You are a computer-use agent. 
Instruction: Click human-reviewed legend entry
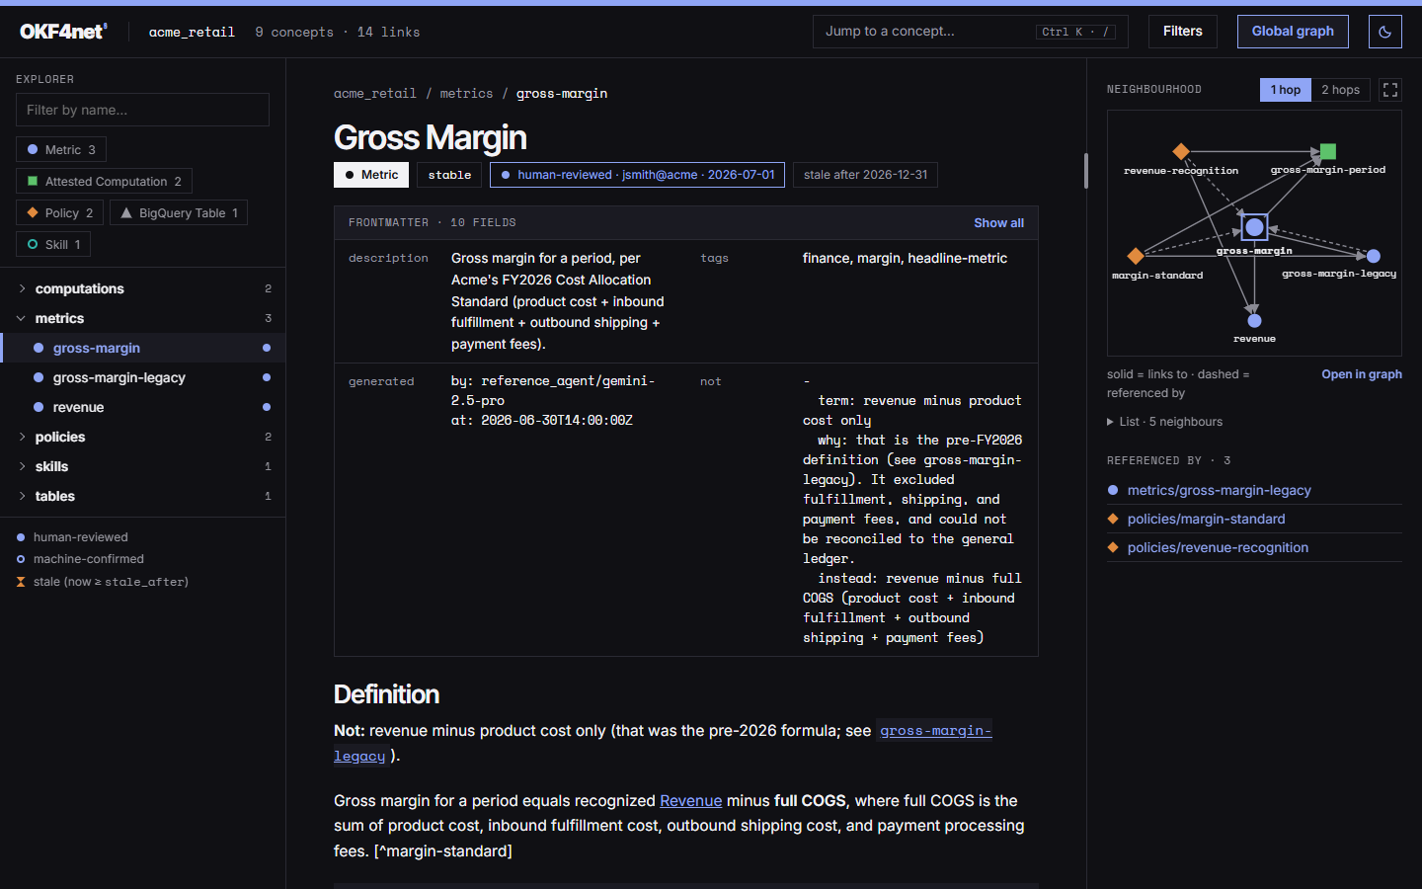72,537
